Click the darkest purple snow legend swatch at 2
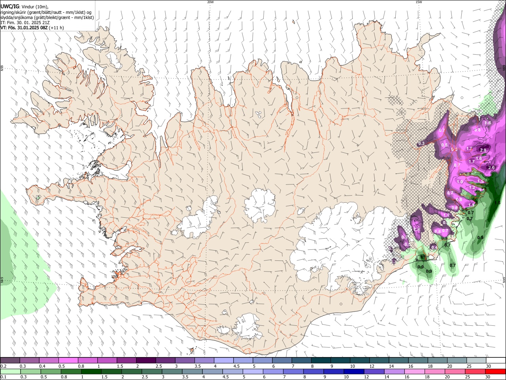 click(x=146, y=360)
